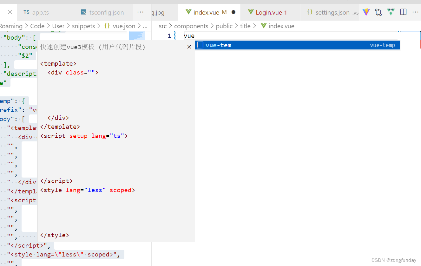Select breadcrumb segment 'title'
Image resolution: width=421 pixels, height=266 pixels.
click(x=245, y=26)
